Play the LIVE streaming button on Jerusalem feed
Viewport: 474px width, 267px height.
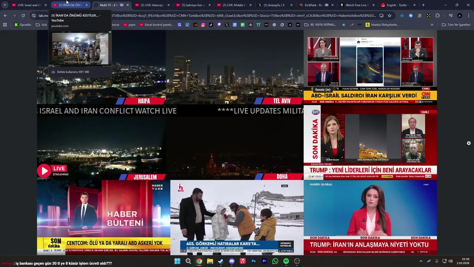pyautogui.click(x=44, y=171)
